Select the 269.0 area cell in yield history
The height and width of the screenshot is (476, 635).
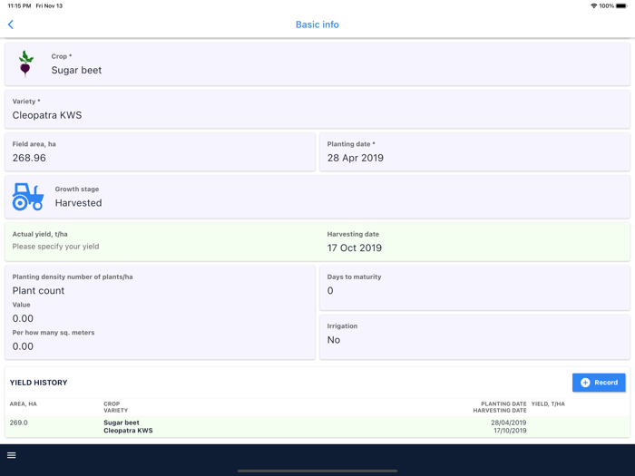tap(19, 423)
